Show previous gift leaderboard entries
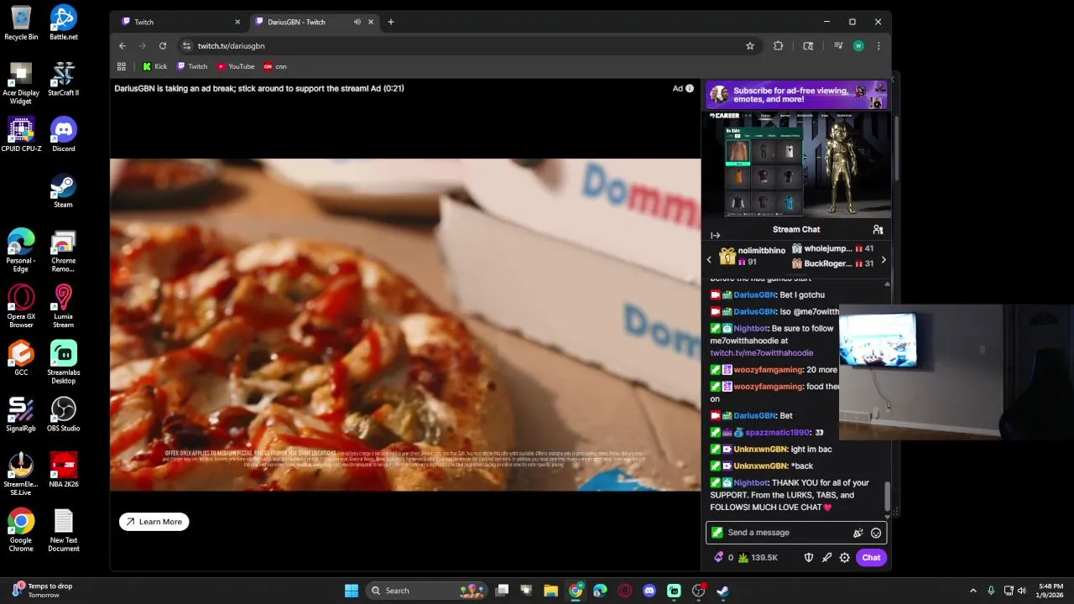The height and width of the screenshot is (604, 1074). [709, 260]
